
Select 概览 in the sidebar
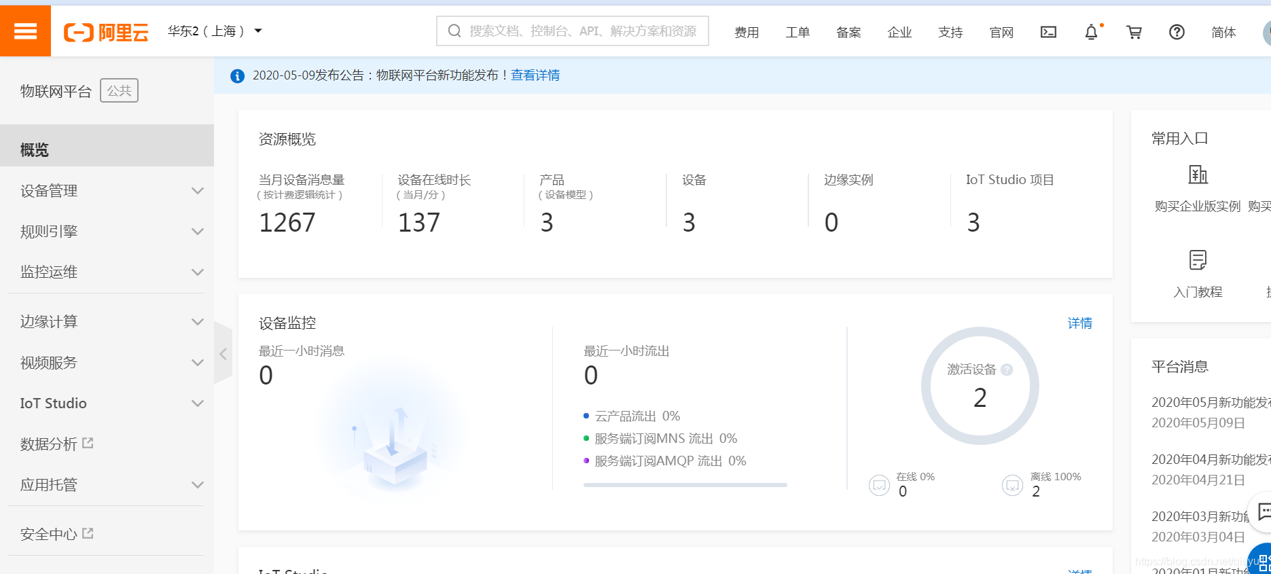(107, 145)
